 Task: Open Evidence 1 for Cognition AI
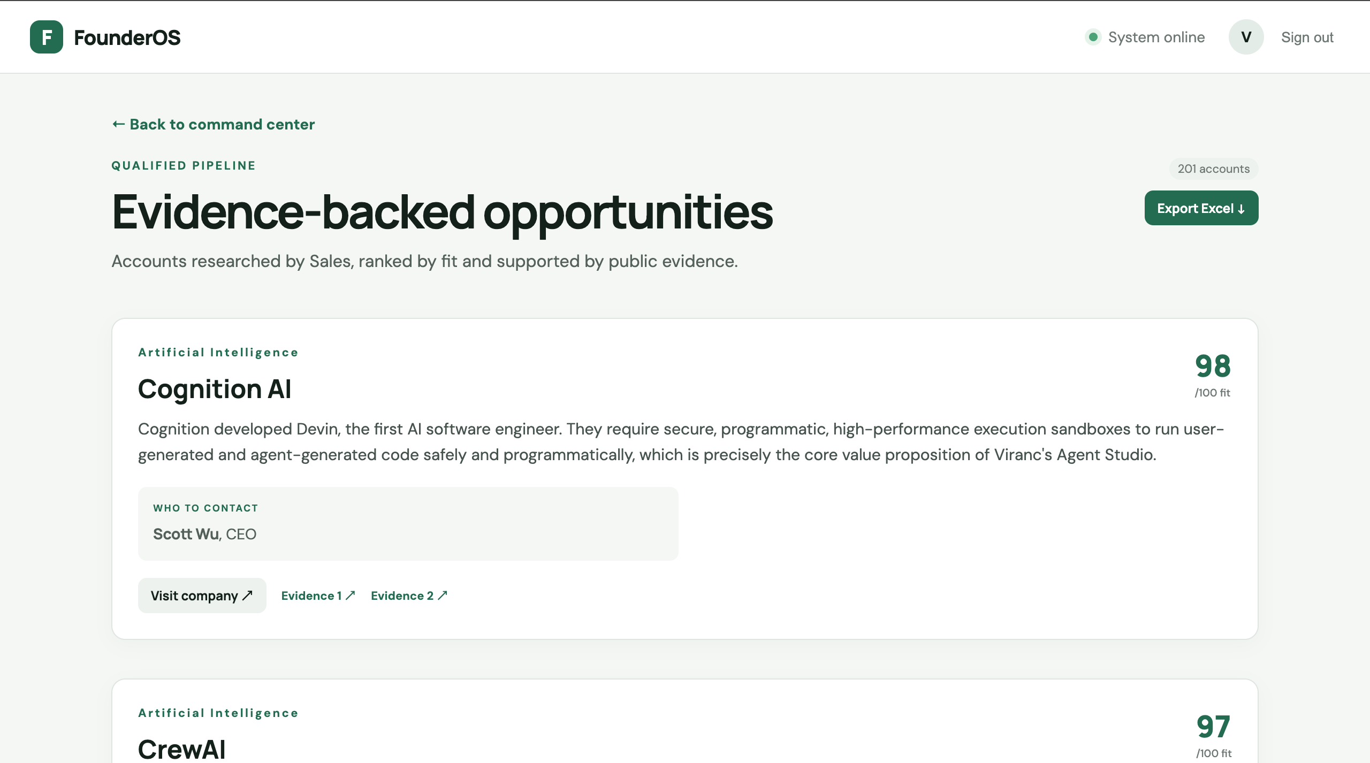point(318,596)
